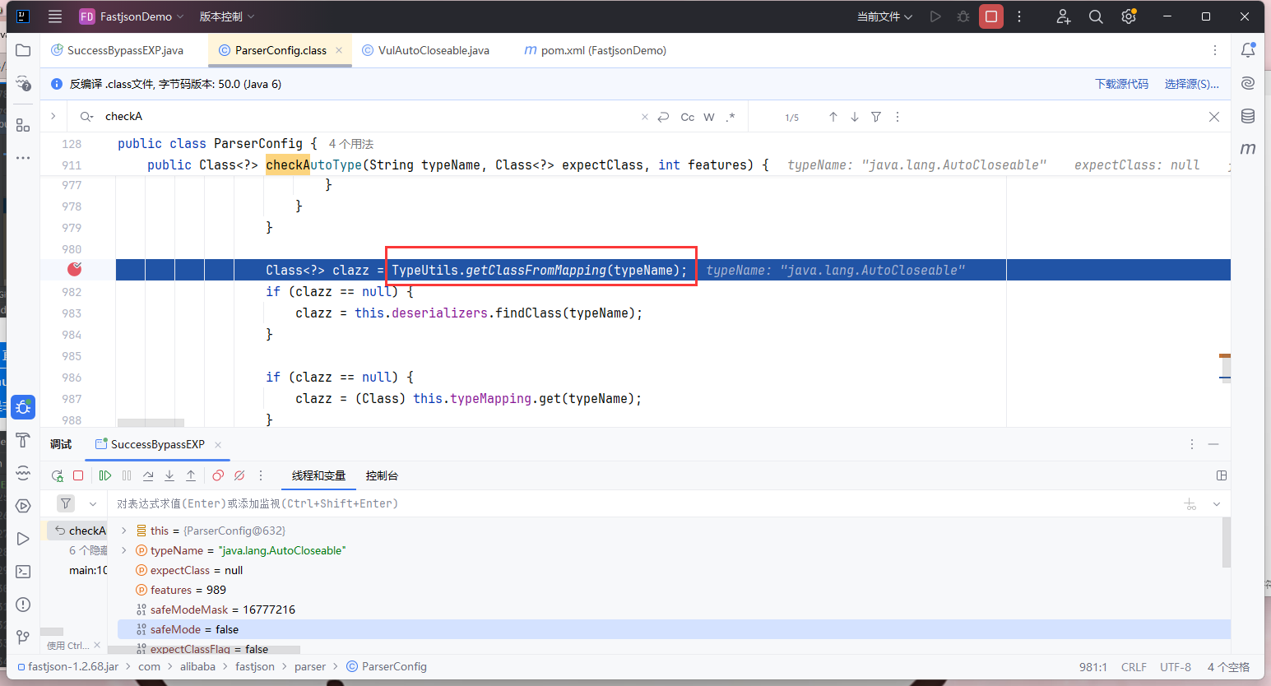This screenshot has width=1271, height=686.
Task: Toggle Mute Breakpoints in debug toolbar
Action: pos(239,475)
